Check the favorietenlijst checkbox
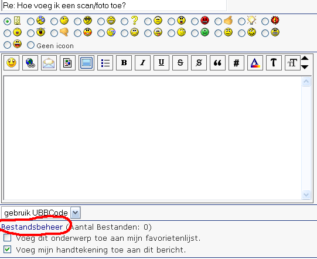The image size is (317, 259). 7,238
